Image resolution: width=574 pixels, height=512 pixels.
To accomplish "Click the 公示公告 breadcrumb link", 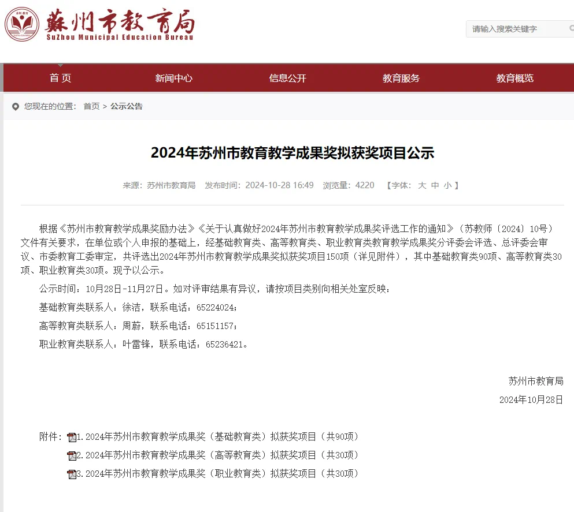I will pyautogui.click(x=127, y=106).
